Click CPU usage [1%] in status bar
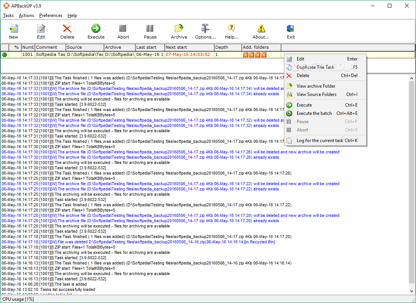The image size is (416, 303). 18,299
